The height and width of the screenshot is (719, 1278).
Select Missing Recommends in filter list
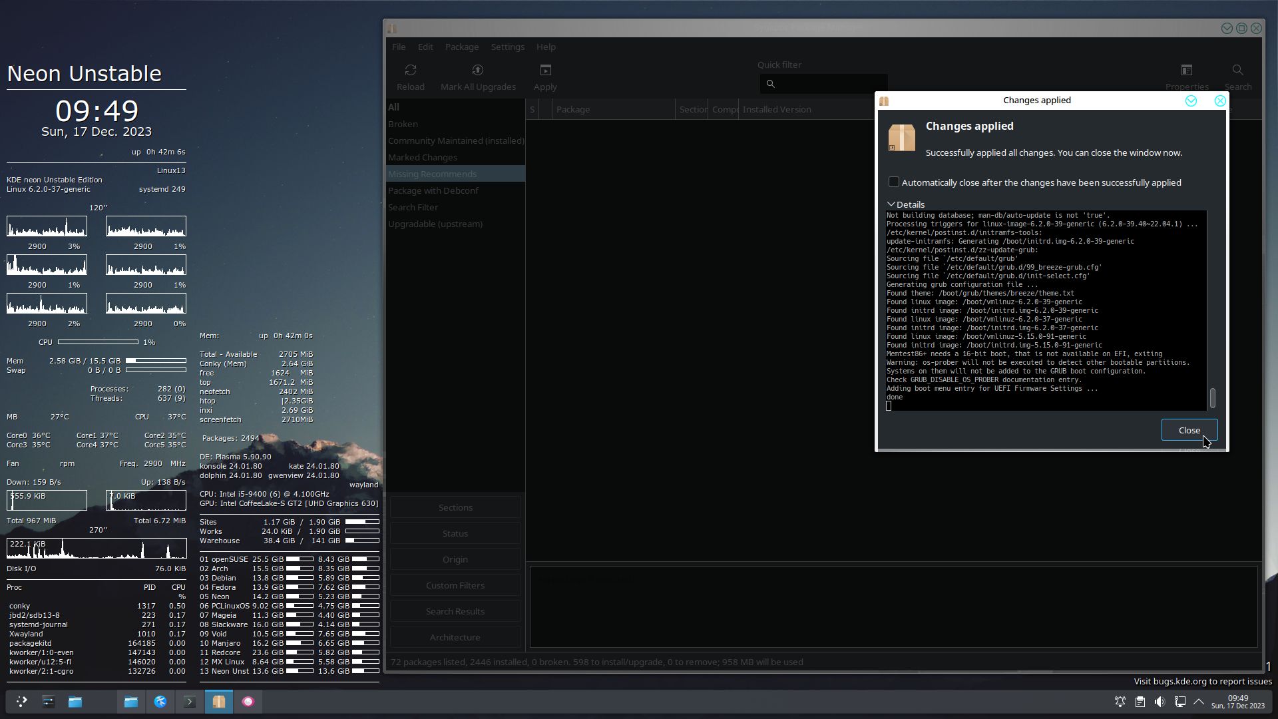(433, 174)
